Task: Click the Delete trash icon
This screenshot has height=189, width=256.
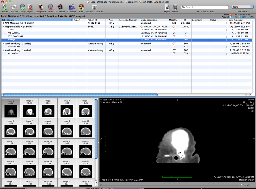Action: click(x=175, y=7)
